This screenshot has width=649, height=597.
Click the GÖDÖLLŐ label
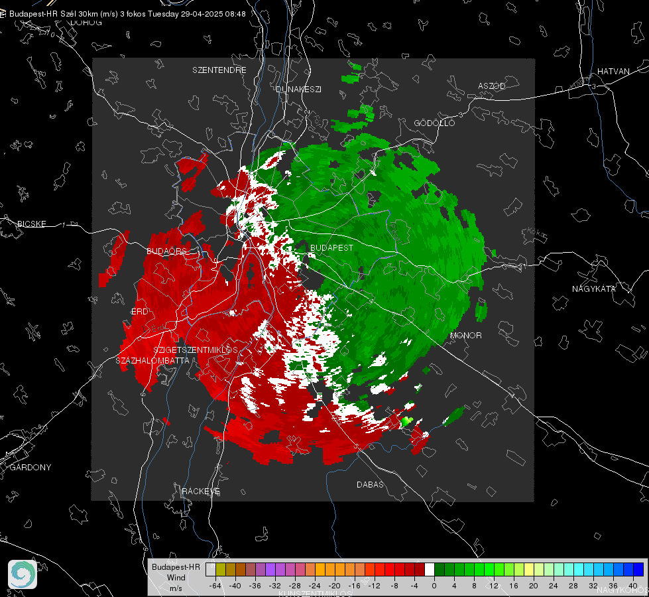(x=434, y=123)
